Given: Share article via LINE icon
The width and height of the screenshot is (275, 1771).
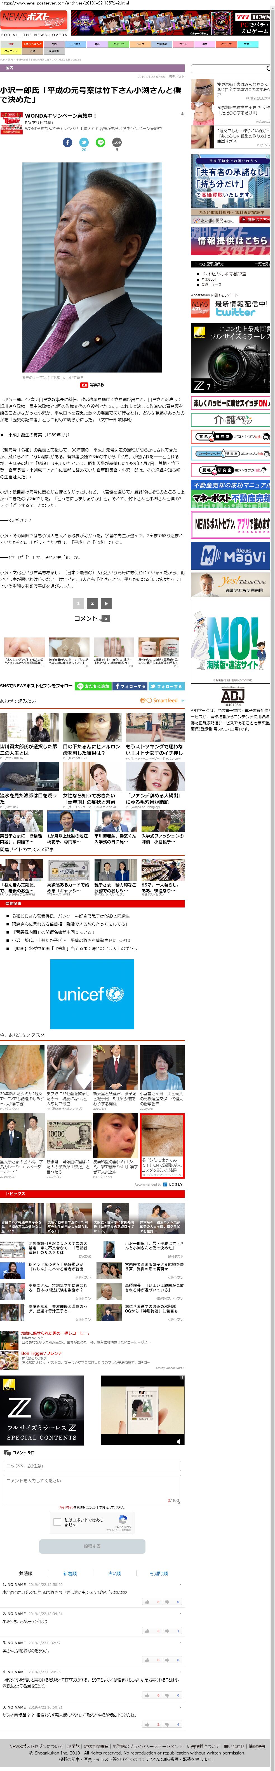Looking at the screenshot, I should (x=100, y=142).
